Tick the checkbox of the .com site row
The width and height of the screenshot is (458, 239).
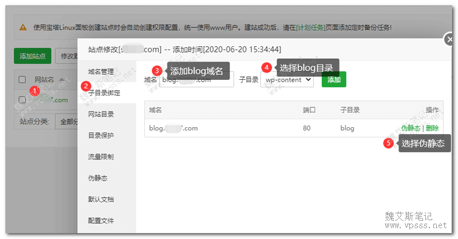point(22,100)
